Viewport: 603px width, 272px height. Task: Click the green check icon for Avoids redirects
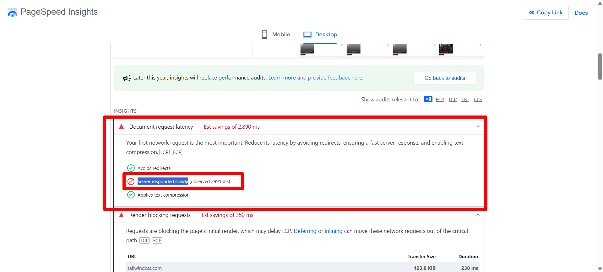131,168
